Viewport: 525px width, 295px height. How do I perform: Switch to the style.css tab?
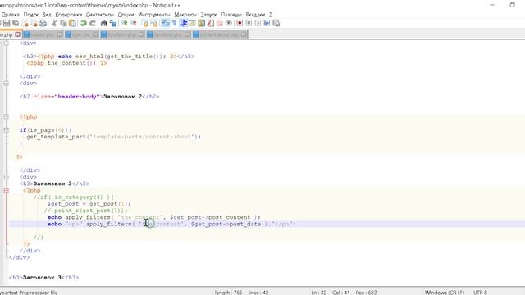tap(80, 34)
